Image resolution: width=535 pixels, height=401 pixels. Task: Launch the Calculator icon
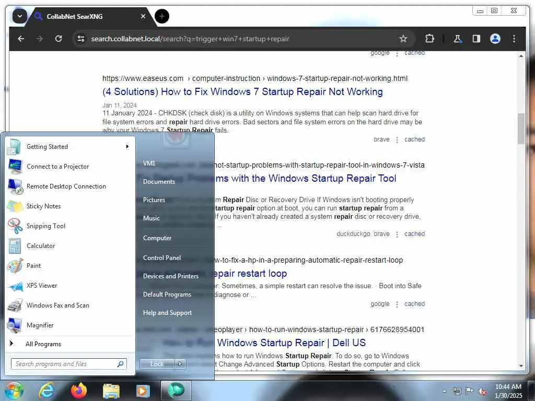point(15,246)
